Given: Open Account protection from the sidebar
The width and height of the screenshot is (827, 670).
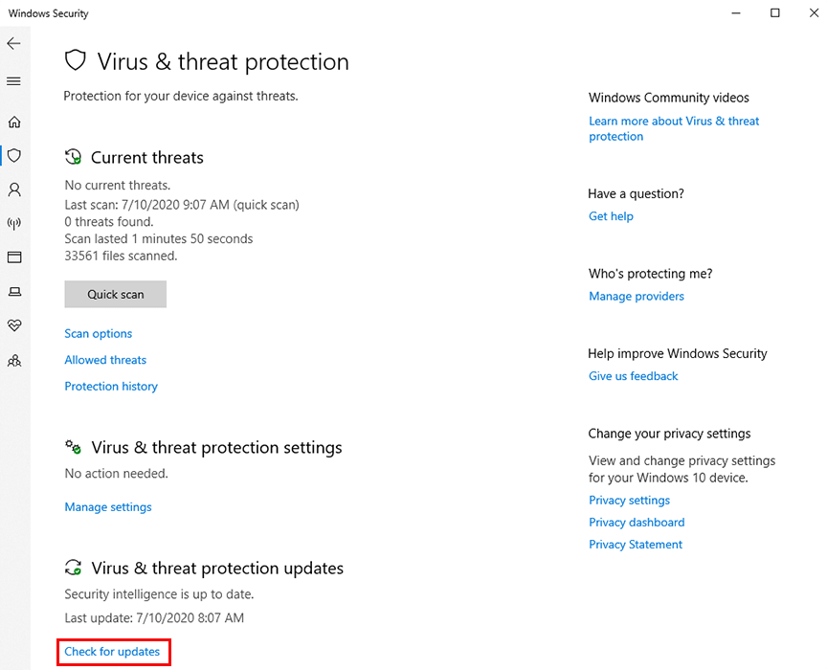Looking at the screenshot, I should (x=14, y=190).
